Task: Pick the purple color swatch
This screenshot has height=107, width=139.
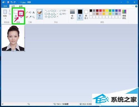Action: [x=120, y=11]
